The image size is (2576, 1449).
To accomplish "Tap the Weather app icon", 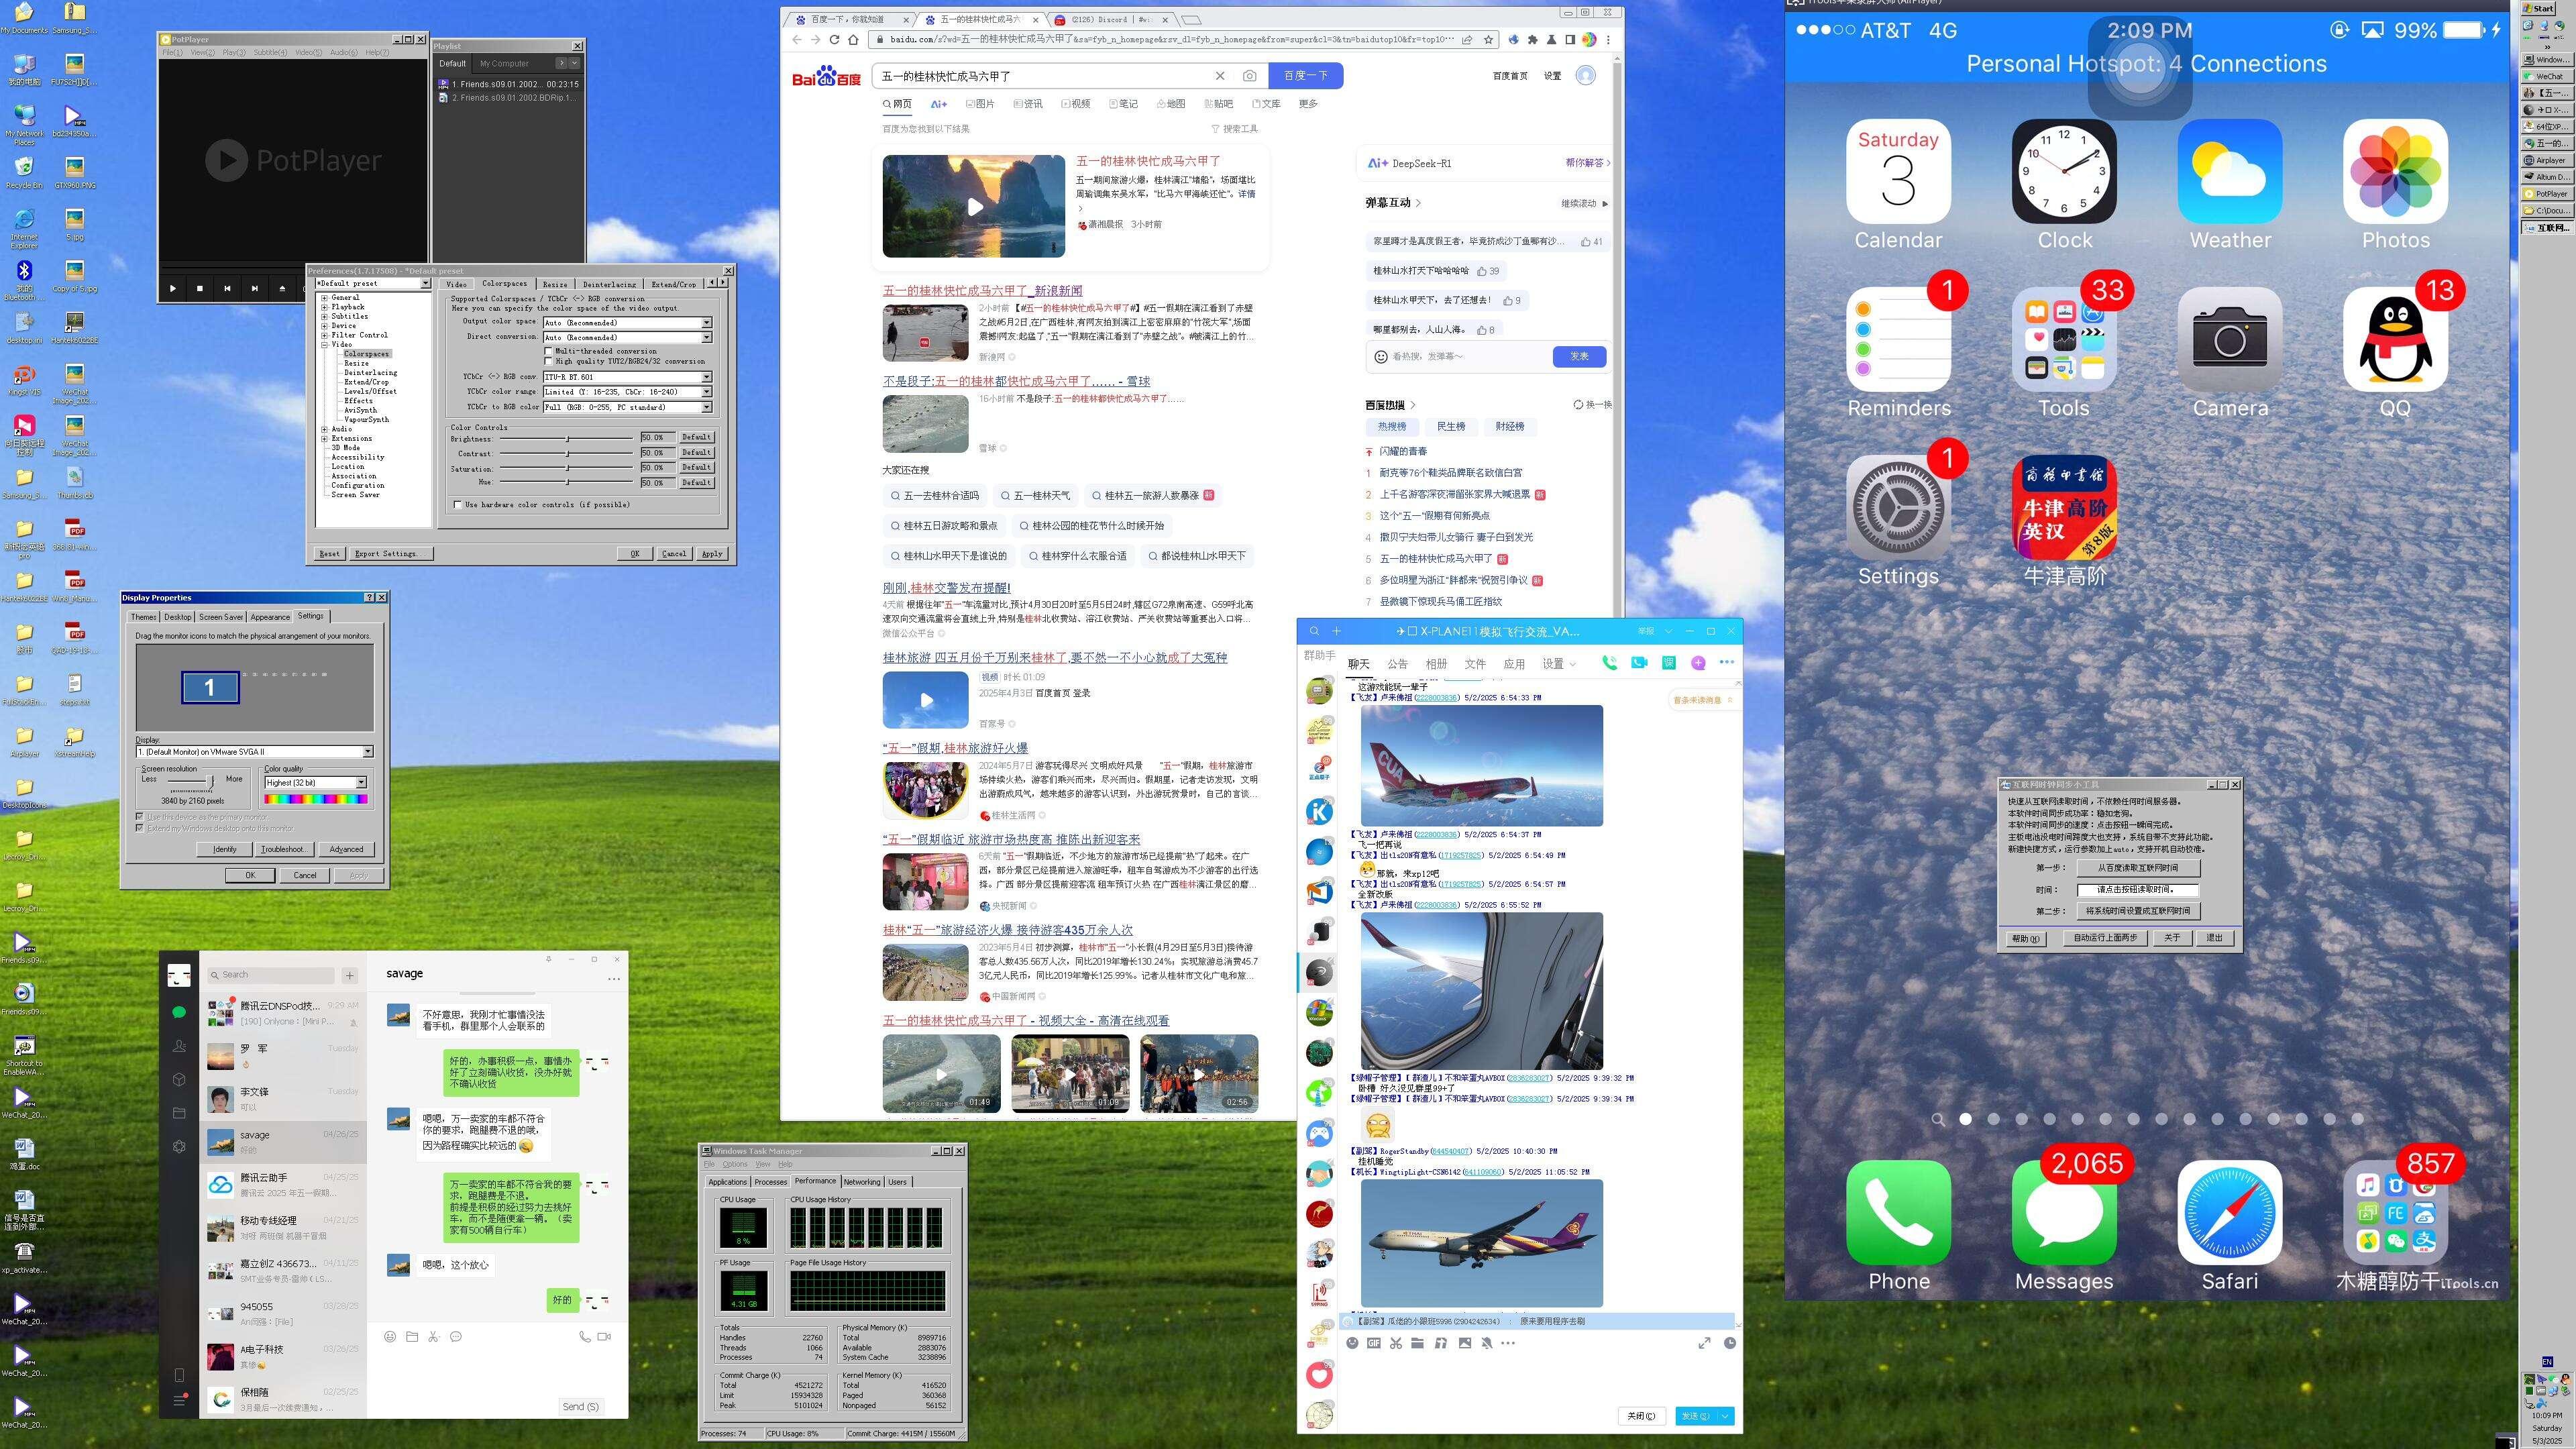I will [x=2230, y=171].
